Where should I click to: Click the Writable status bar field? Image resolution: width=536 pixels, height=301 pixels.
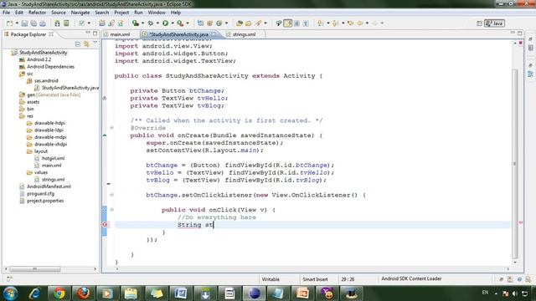coord(271,279)
